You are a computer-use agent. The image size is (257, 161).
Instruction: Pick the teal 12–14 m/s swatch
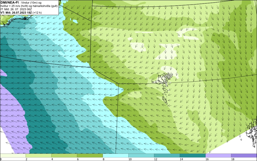point(167,155)
